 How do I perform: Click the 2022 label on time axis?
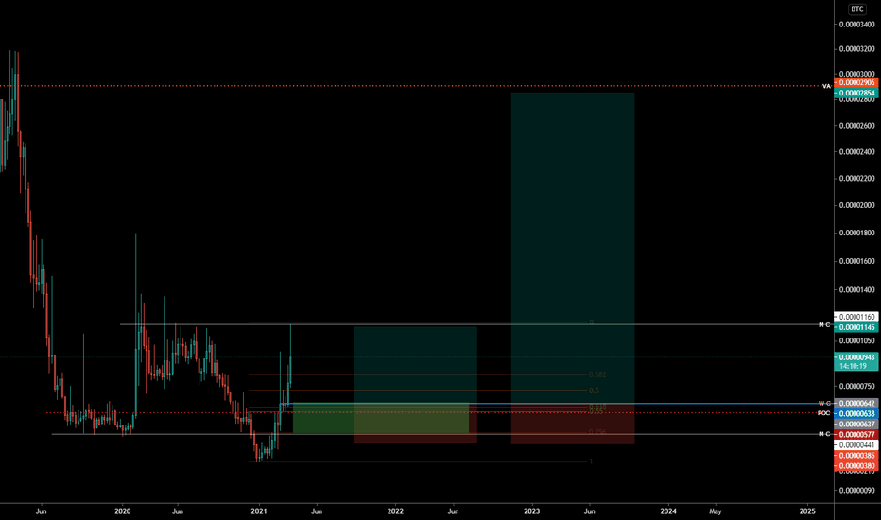[395, 511]
